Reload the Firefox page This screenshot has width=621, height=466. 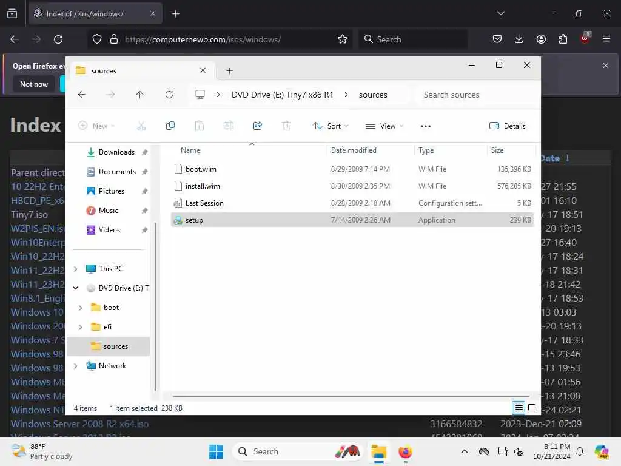click(58, 39)
